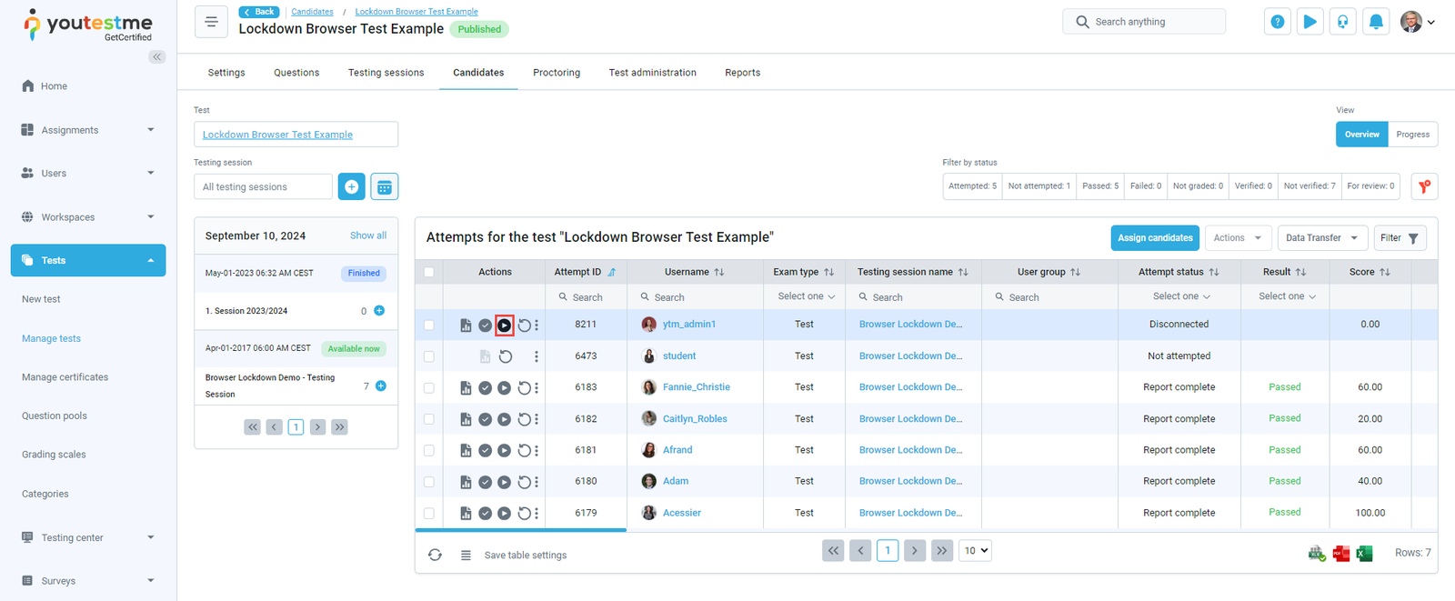Click the Assign candidates button
This screenshot has height=601, width=1455.
pyautogui.click(x=1154, y=238)
